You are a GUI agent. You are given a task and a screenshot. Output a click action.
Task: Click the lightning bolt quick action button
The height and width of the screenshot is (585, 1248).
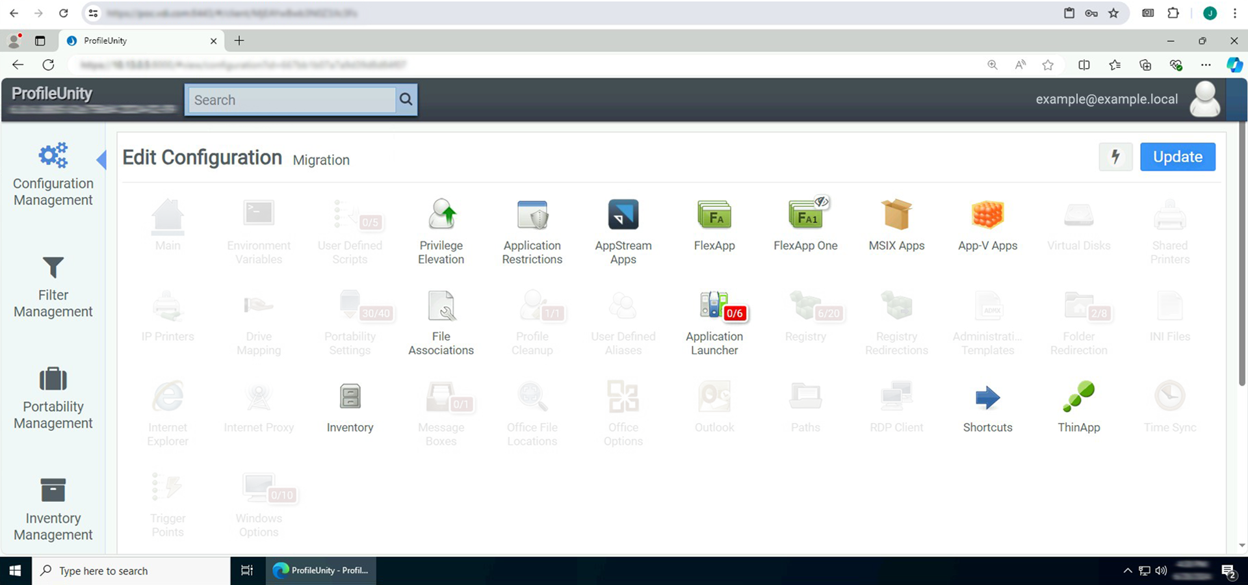coord(1115,157)
